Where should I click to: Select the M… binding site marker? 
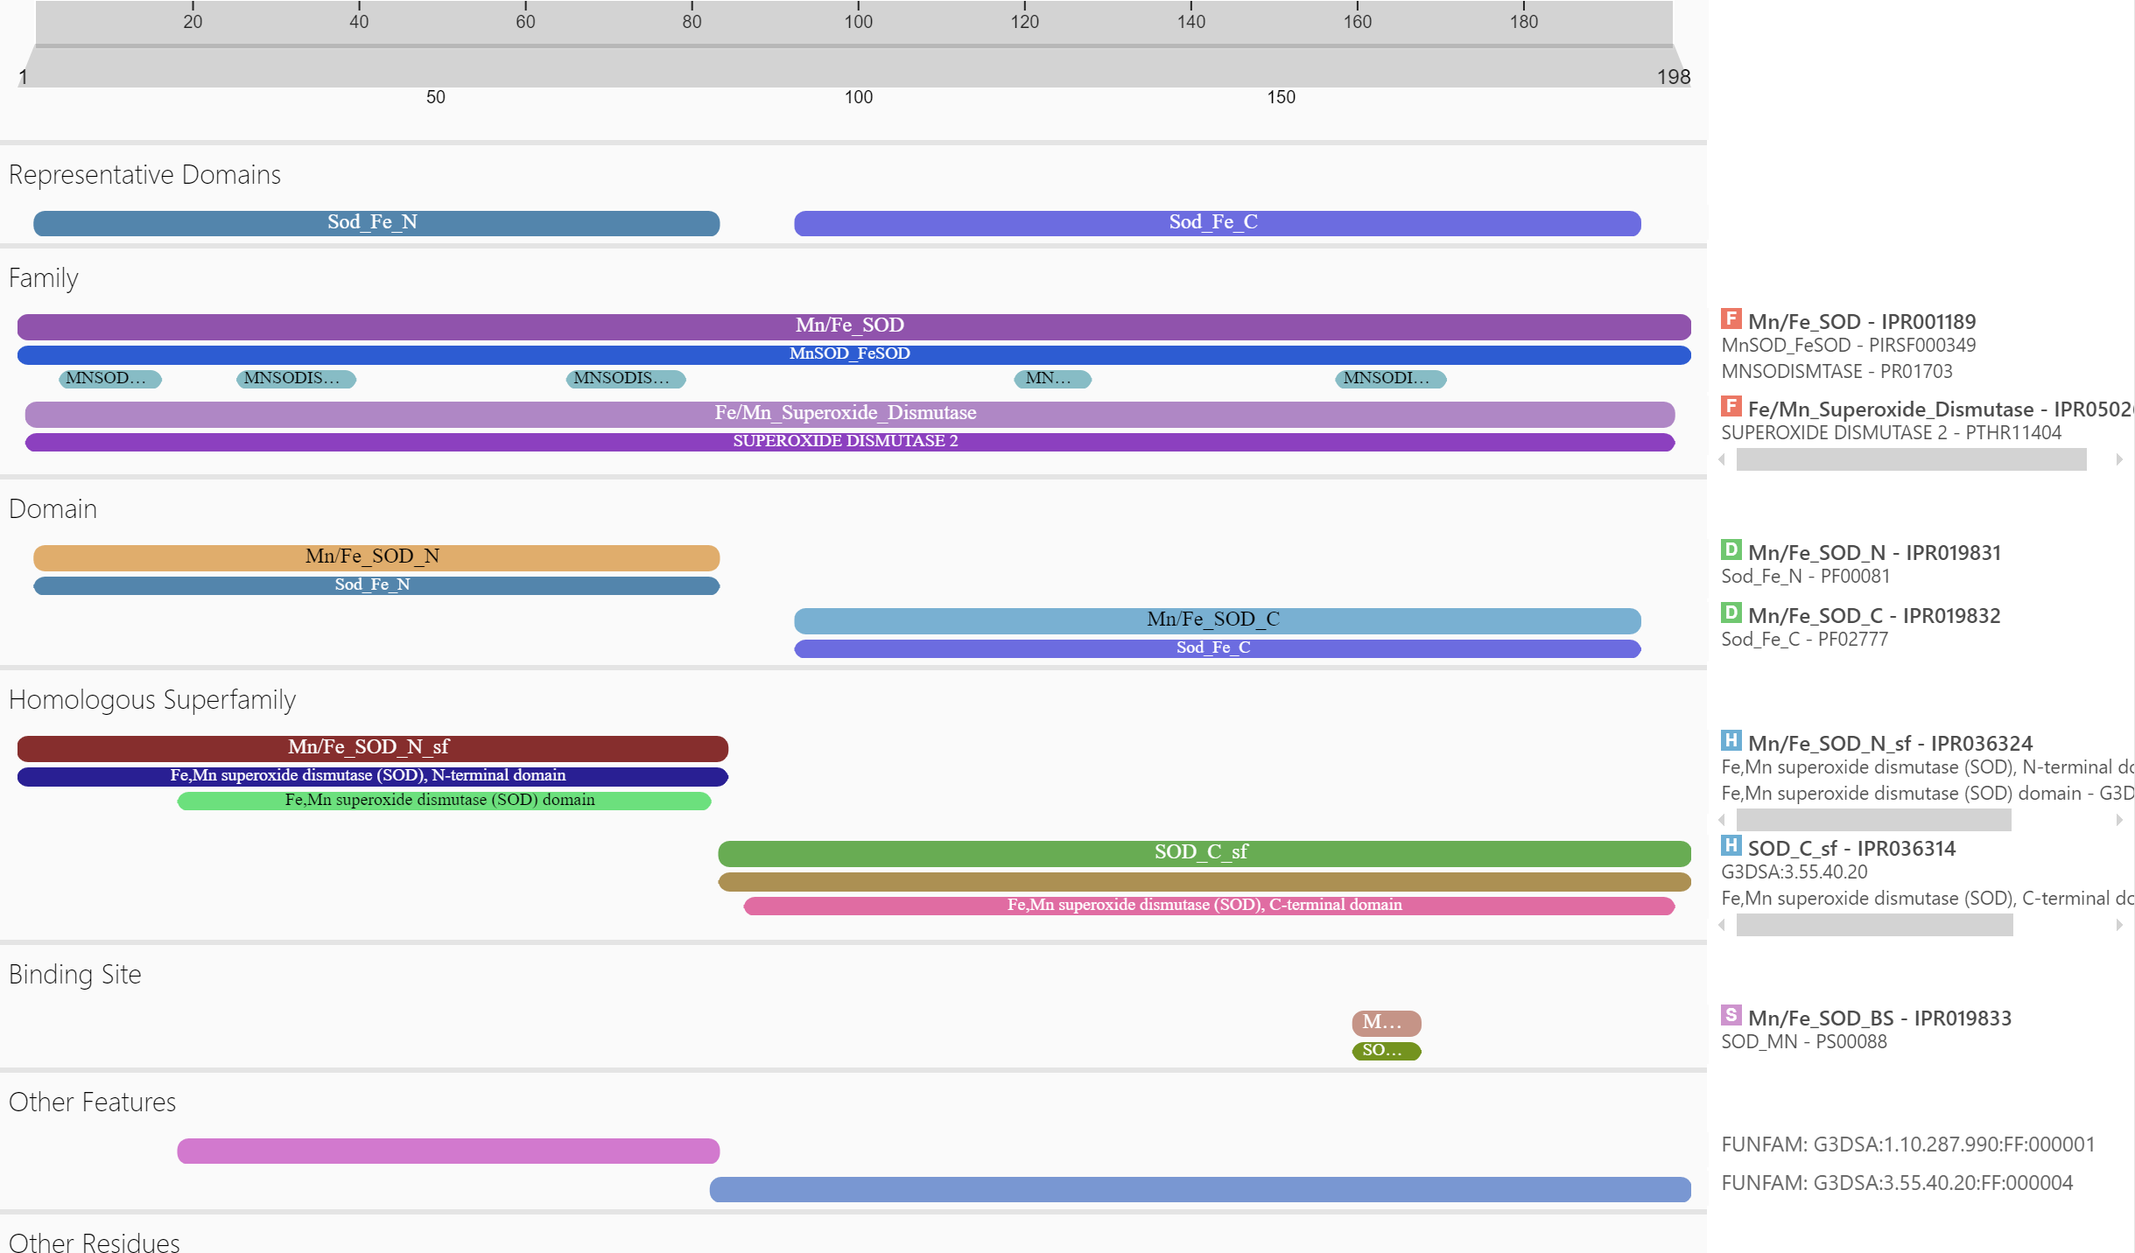1387,1023
